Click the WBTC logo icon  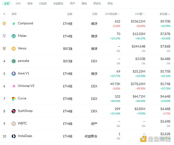click(x=14, y=124)
